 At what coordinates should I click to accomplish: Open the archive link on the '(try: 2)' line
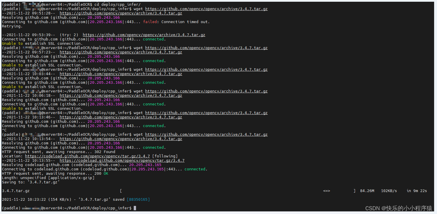144,35
